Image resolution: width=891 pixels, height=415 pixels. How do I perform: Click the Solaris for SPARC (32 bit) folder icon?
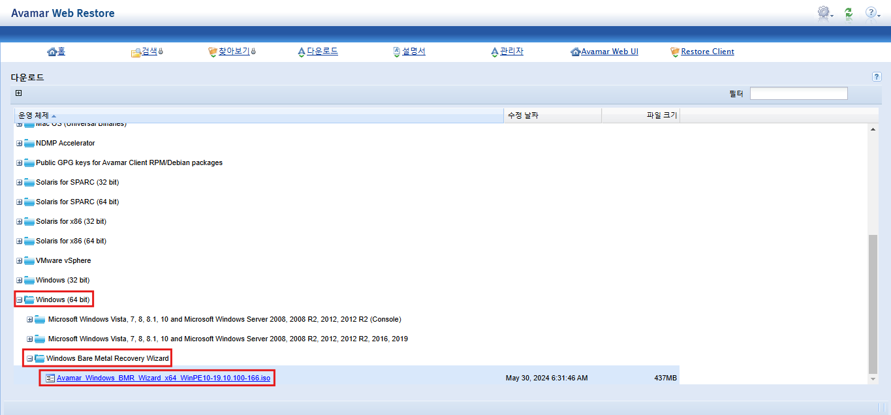point(29,183)
